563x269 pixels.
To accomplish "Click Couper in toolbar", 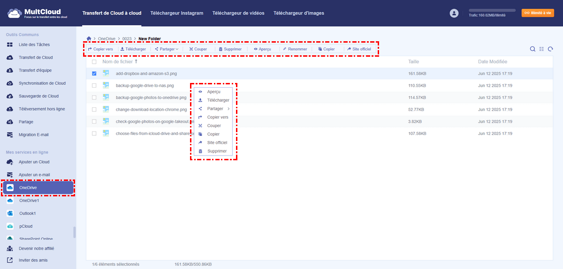I will point(198,49).
